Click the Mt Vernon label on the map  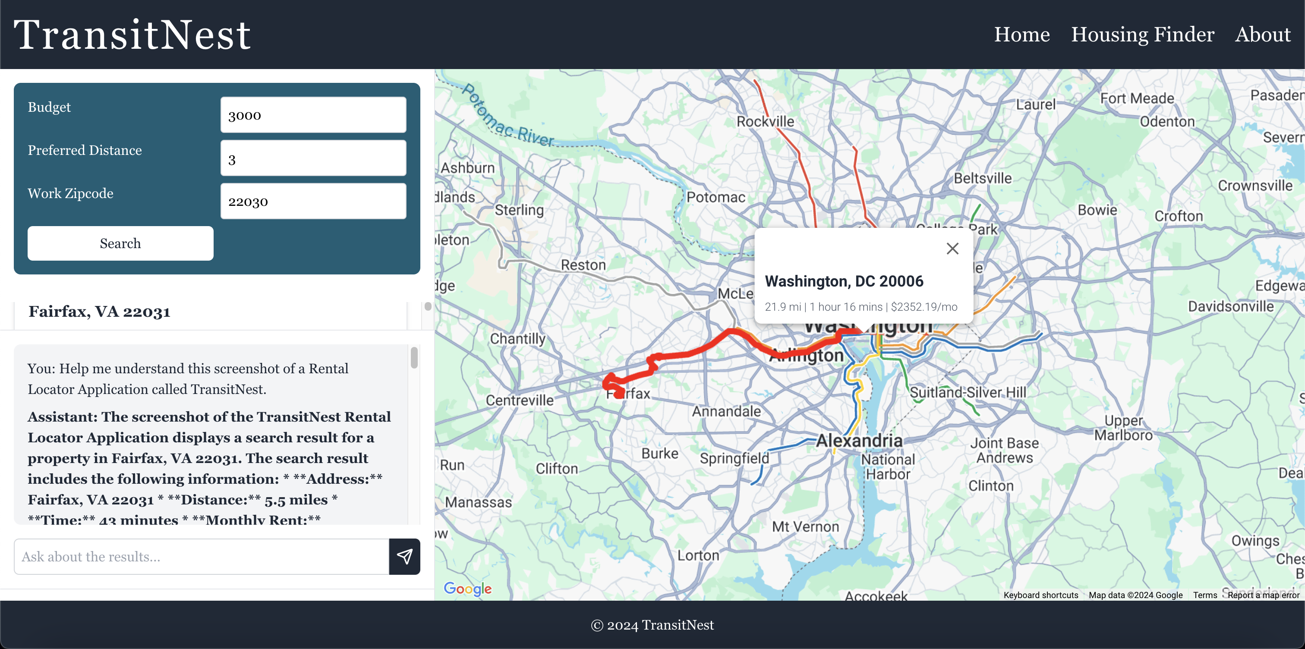click(806, 526)
